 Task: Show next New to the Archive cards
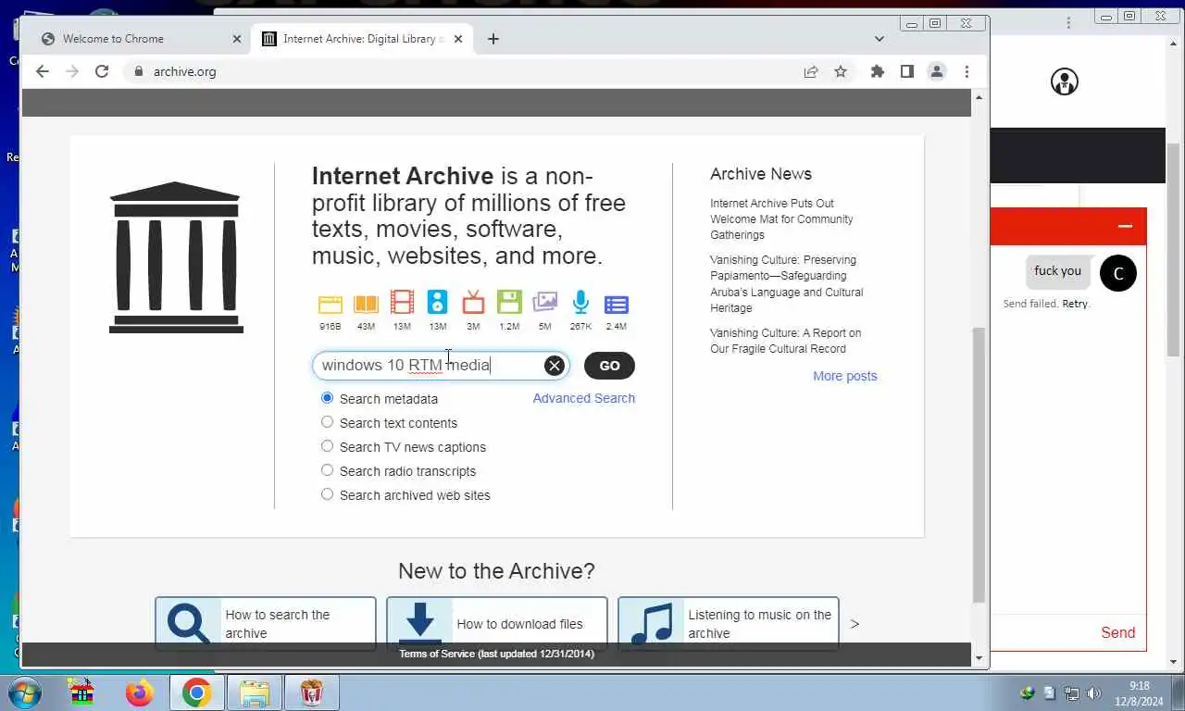[854, 624]
